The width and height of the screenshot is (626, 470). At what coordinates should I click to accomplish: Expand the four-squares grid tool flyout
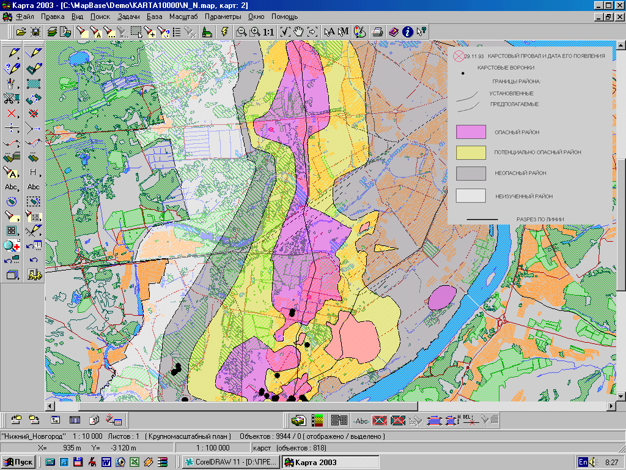click(20, 234)
